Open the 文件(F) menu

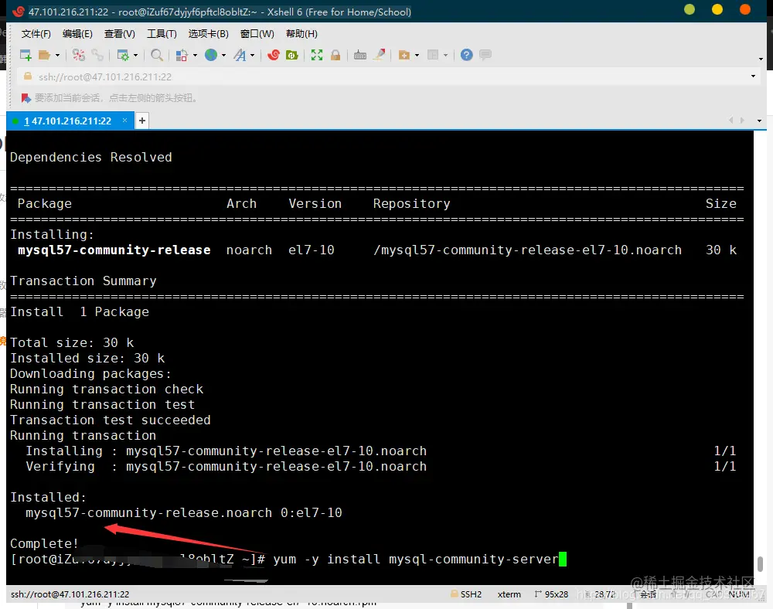pyautogui.click(x=36, y=34)
